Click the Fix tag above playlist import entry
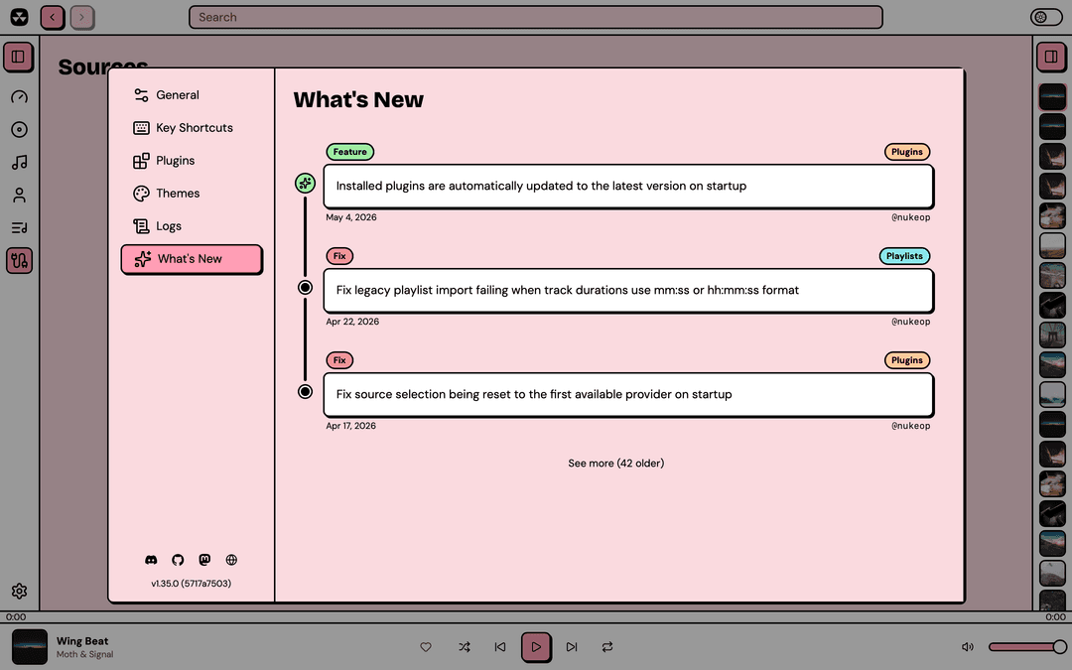 pos(339,256)
